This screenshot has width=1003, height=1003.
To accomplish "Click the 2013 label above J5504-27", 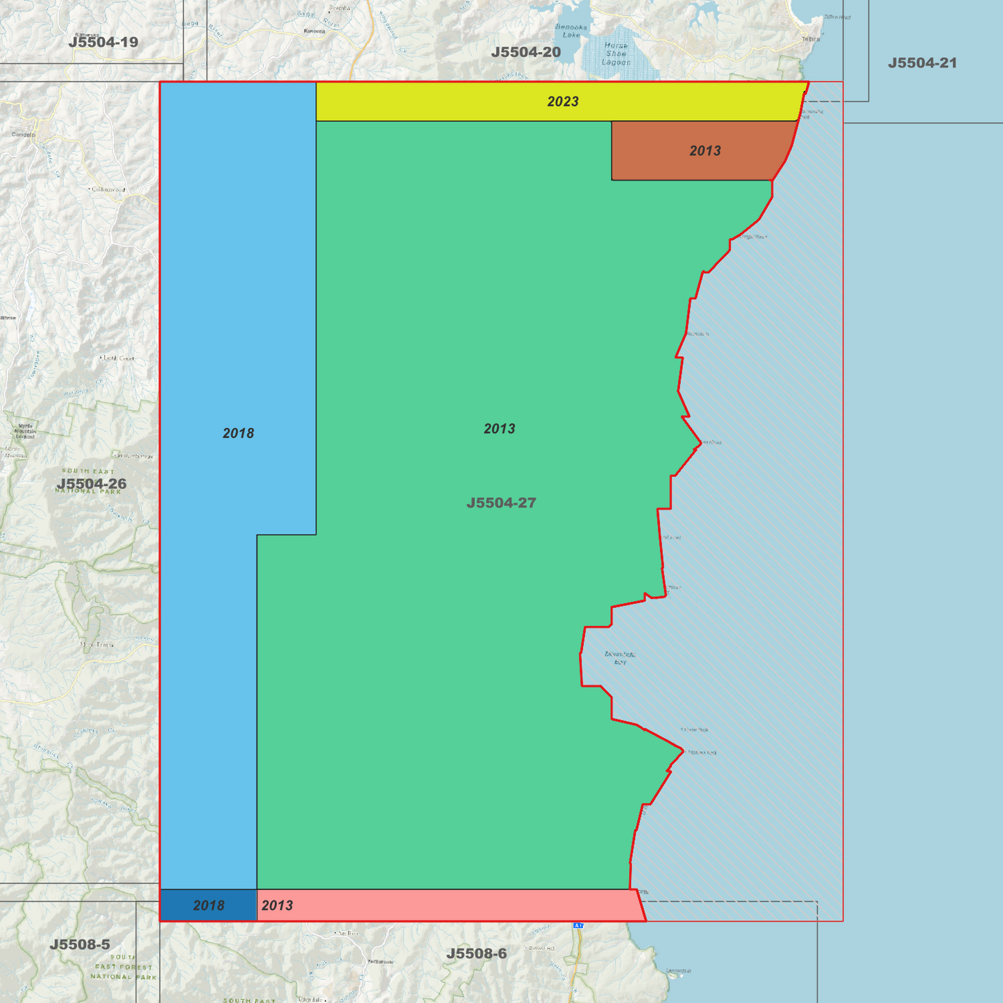I will (x=500, y=429).
